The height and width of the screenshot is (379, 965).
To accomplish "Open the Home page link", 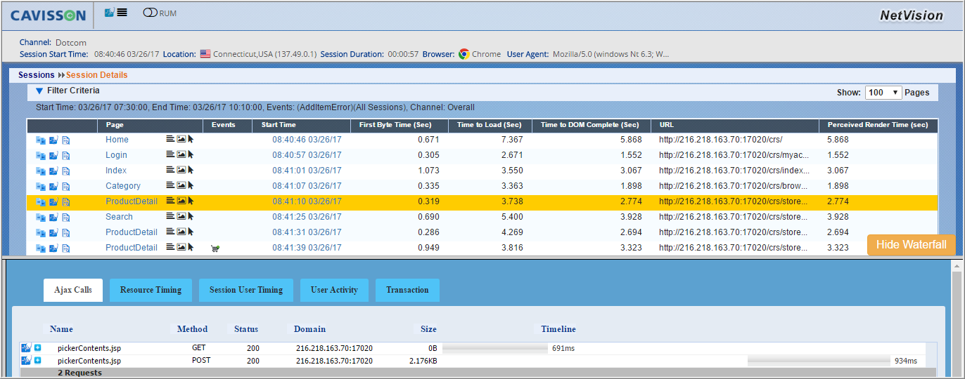I will [117, 140].
